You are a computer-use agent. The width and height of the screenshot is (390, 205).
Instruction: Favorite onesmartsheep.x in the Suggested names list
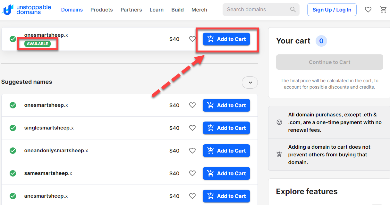point(192,105)
